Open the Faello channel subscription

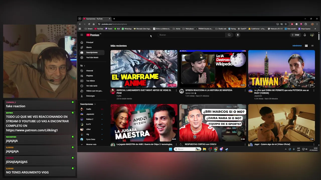tap(92, 109)
